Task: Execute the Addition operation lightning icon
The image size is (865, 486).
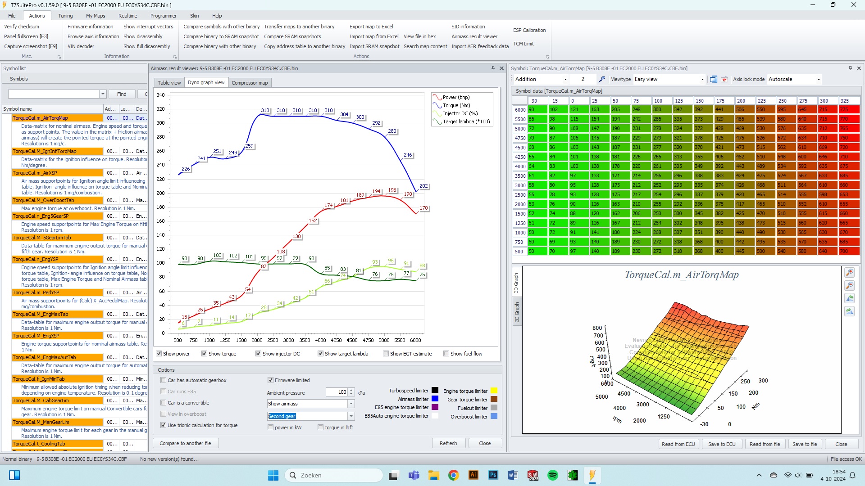Action: 601,79
